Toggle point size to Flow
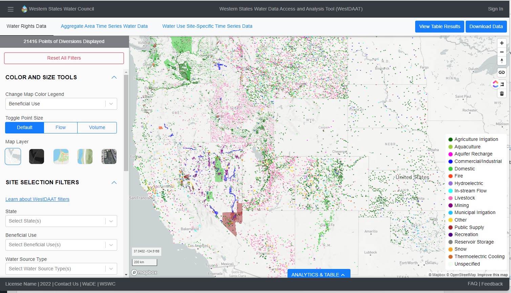The image size is (511, 293). [61, 128]
